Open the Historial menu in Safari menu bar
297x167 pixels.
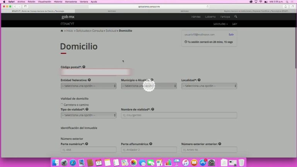tap(58, 2)
